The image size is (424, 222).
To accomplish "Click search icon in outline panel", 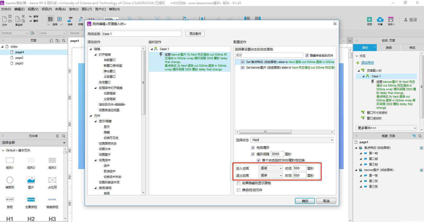I will tap(420, 136).
